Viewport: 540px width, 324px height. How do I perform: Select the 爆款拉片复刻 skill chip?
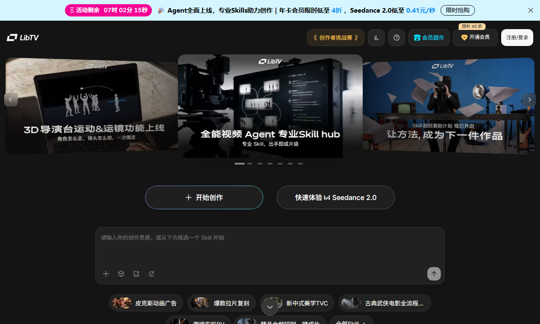point(221,303)
